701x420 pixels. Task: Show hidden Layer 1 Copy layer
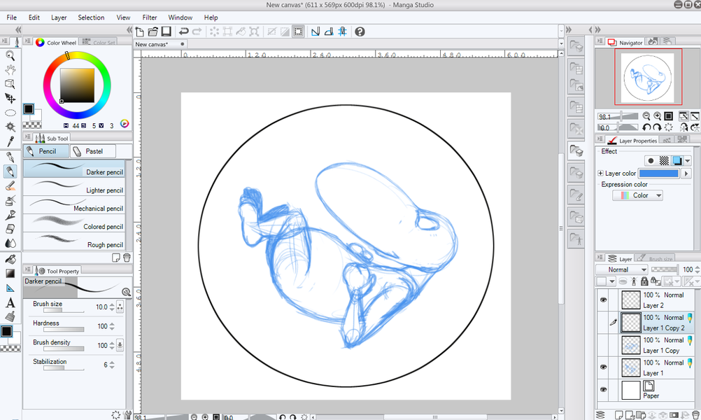pyautogui.click(x=603, y=345)
